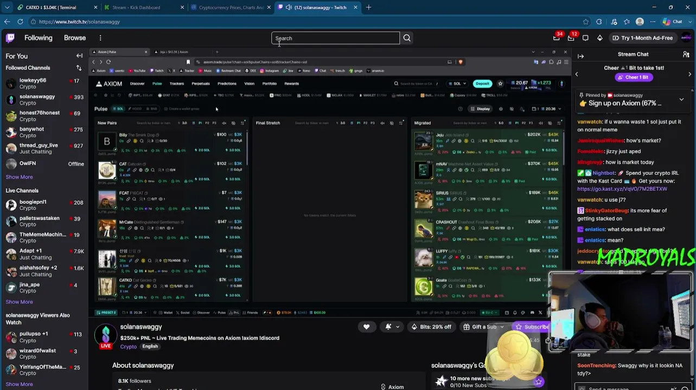Open Twitch Prime loot icon with 34 badge
Screen dimensions: 696x390
[x=556, y=38]
